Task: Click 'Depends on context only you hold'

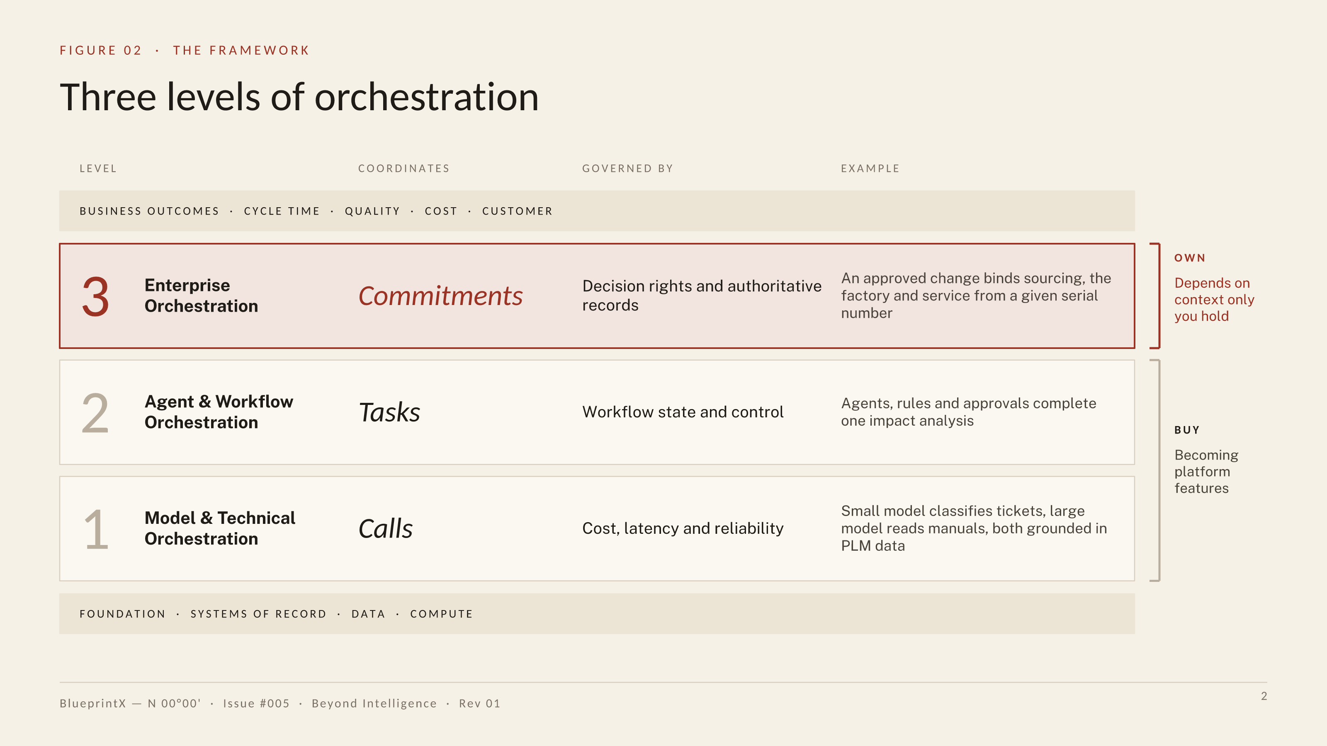Action: click(1214, 300)
